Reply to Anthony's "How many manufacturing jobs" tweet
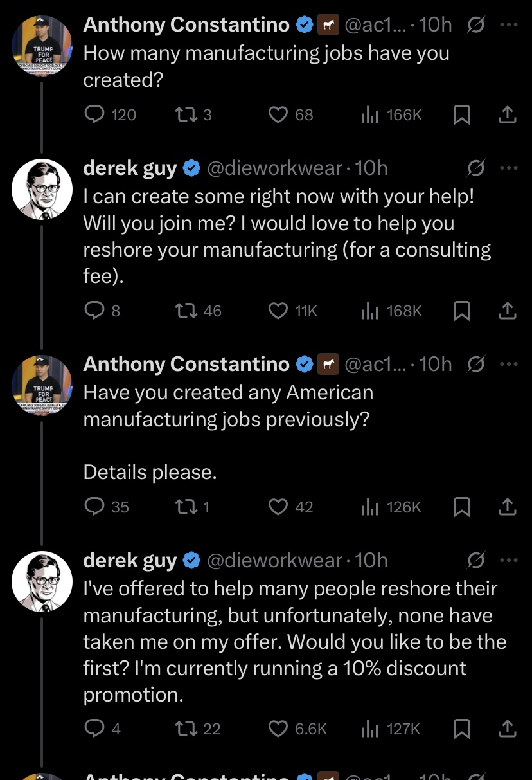Image resolution: width=532 pixels, height=780 pixels. [x=94, y=114]
